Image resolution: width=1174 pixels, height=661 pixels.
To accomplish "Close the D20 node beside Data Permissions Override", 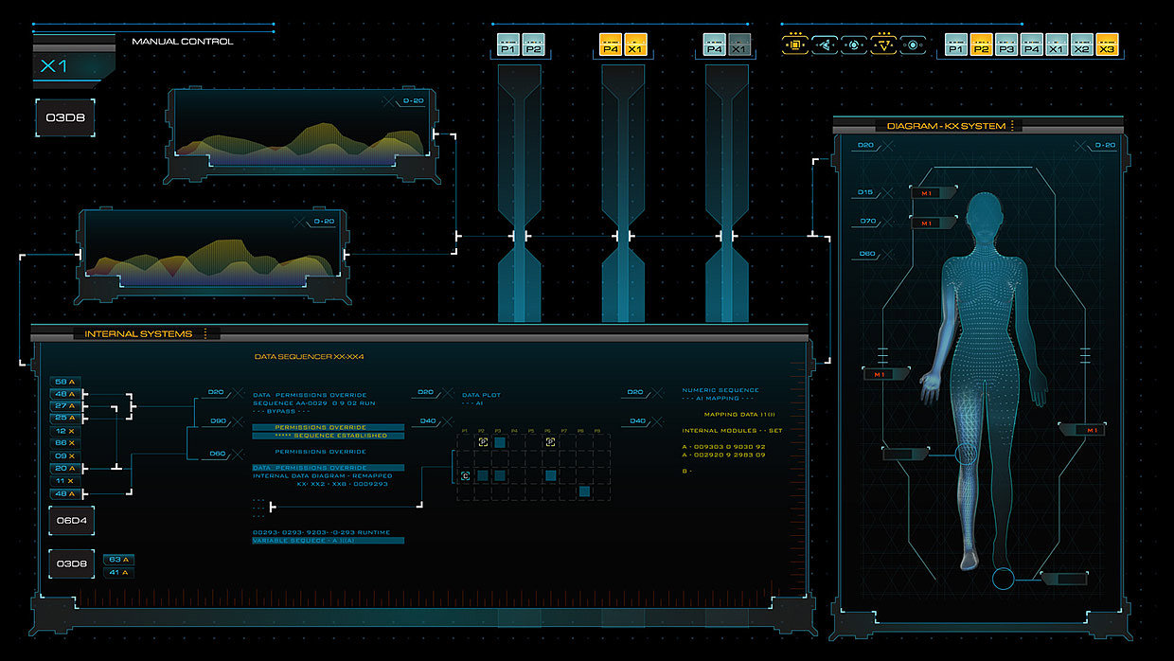I will click(x=236, y=392).
